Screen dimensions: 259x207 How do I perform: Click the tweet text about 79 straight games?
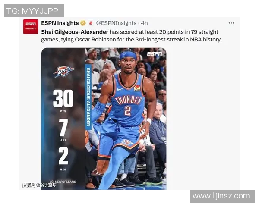coord(131,36)
